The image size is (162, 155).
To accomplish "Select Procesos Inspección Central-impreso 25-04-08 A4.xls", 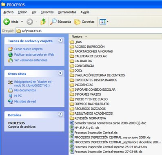I will 111,147.
